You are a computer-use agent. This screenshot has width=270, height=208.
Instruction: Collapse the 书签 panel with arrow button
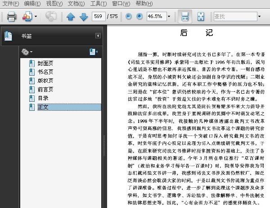(98, 36)
